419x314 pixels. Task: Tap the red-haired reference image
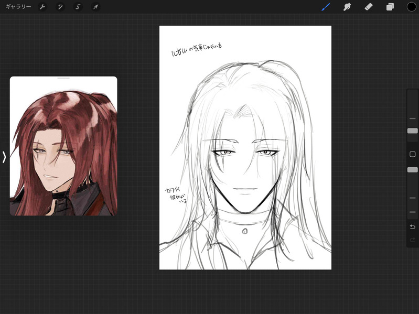coord(63,146)
